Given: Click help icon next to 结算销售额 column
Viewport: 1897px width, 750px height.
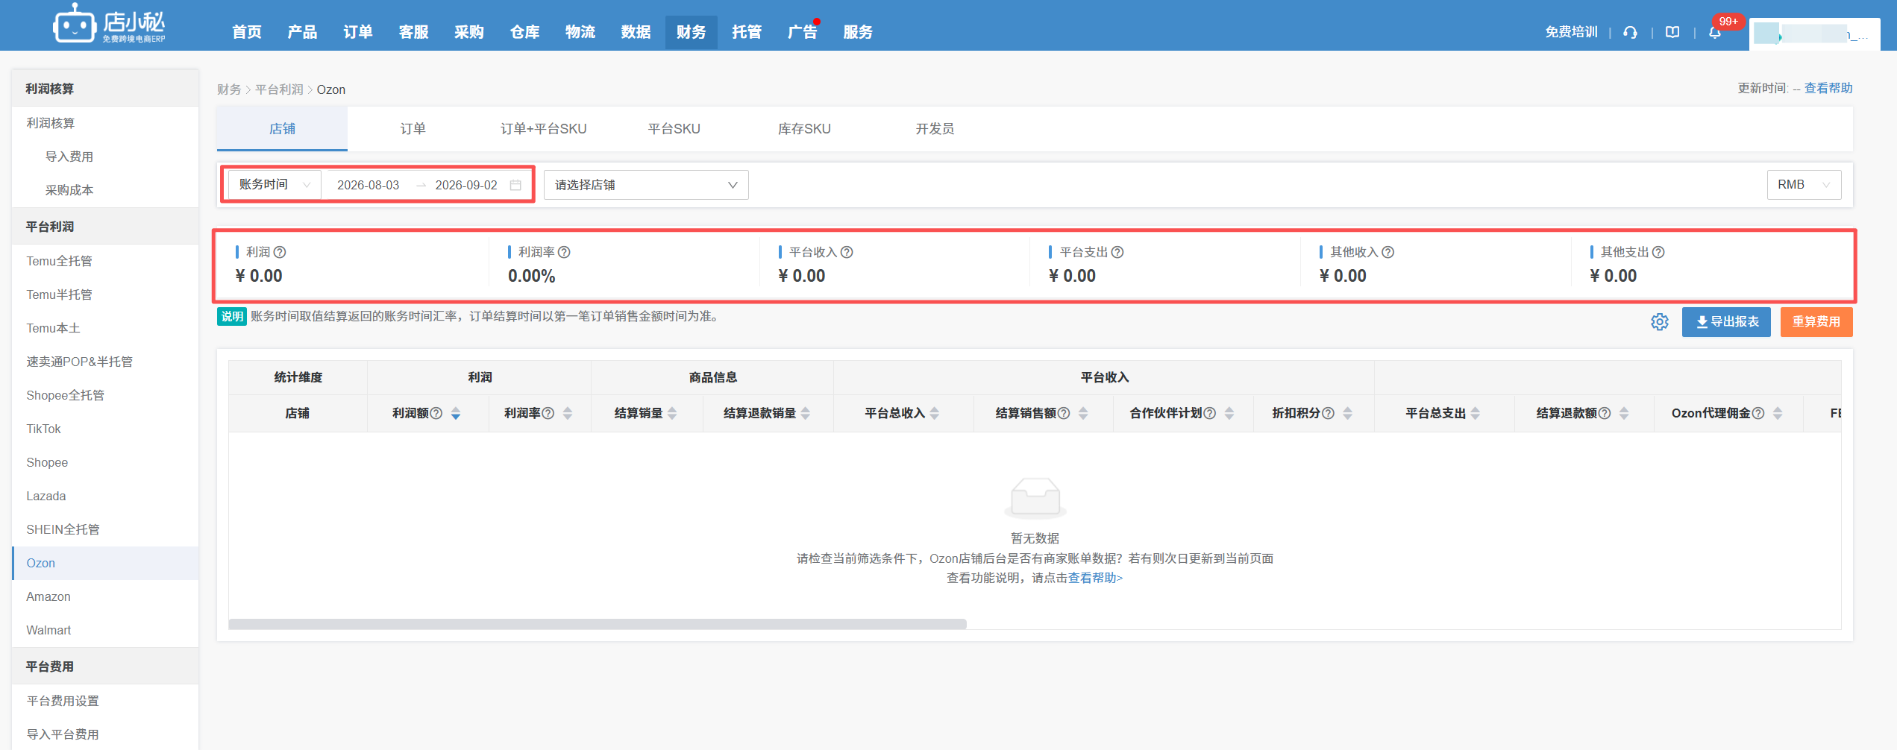Looking at the screenshot, I should tap(1064, 413).
